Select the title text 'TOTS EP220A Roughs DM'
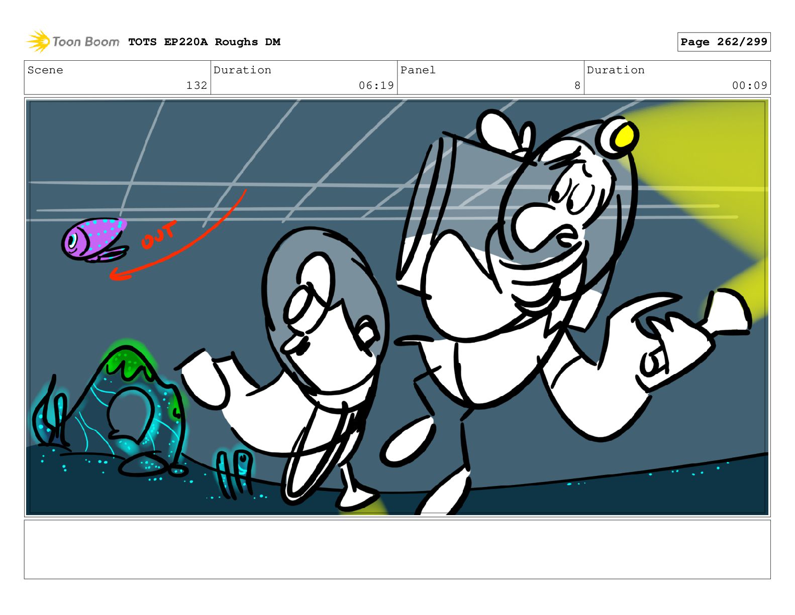Viewport: 795px width, 615px height. point(204,42)
